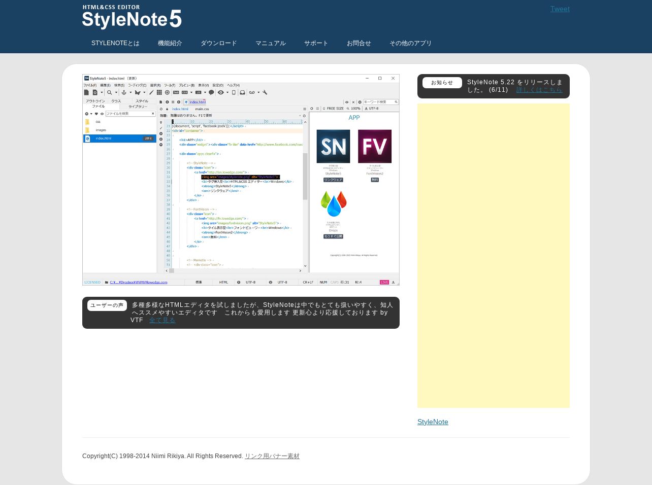Click the StyleNote editor screenshot image
Screen dimensions: 652x485
pos(241,180)
